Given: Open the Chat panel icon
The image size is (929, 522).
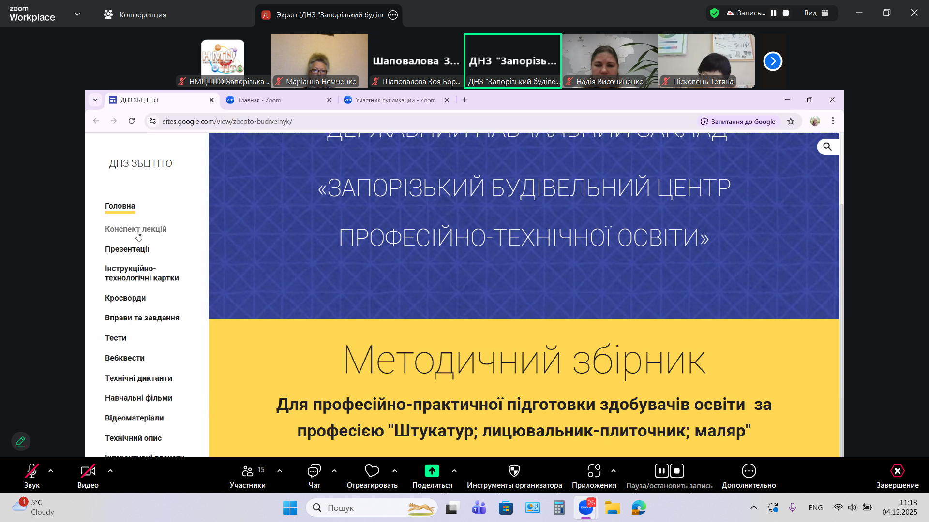Looking at the screenshot, I should click(315, 471).
